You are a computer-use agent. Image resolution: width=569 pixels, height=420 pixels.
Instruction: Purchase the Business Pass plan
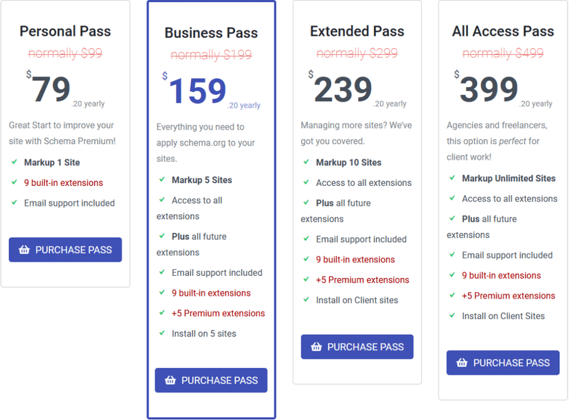[211, 380]
